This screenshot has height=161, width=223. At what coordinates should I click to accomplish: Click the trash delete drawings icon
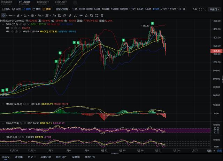coord(102,16)
